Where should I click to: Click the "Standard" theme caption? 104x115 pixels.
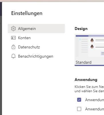click(83, 62)
